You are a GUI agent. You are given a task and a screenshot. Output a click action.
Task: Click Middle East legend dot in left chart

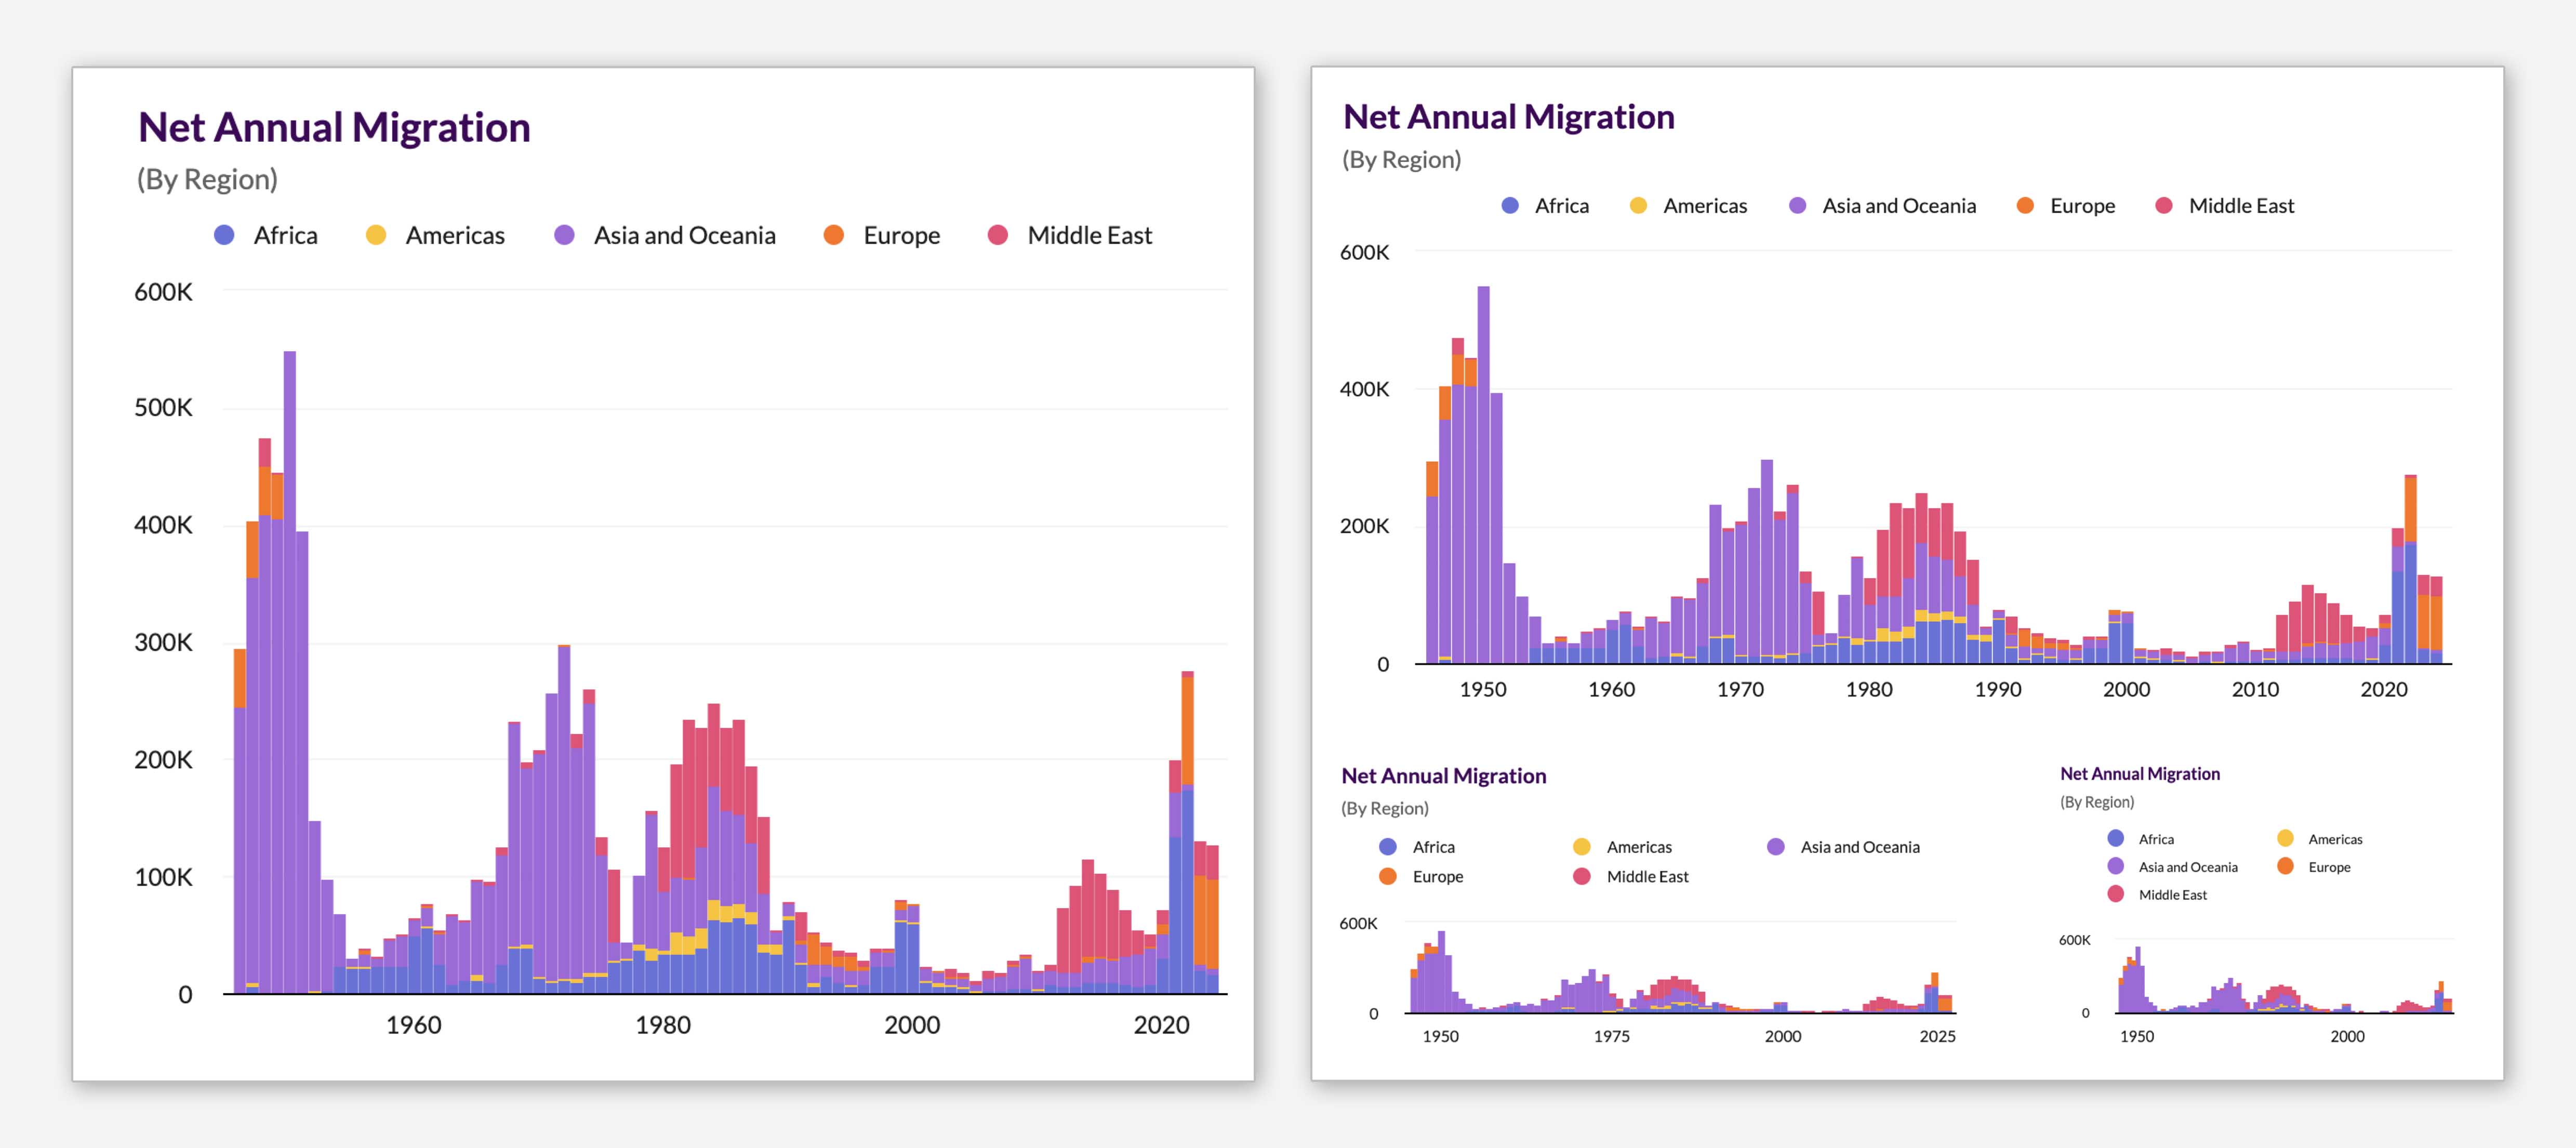997,235
